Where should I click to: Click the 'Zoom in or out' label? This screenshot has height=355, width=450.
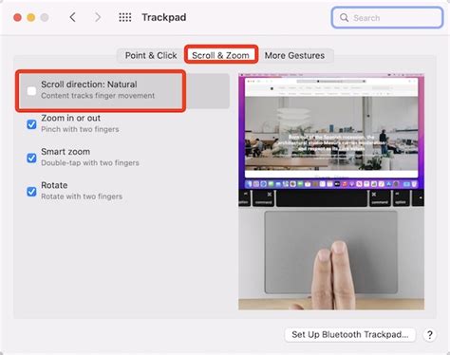70,118
